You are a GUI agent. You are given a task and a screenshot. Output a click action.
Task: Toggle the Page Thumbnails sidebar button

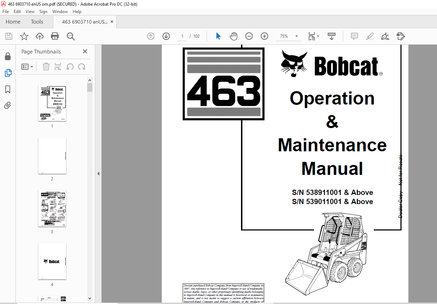[8, 73]
